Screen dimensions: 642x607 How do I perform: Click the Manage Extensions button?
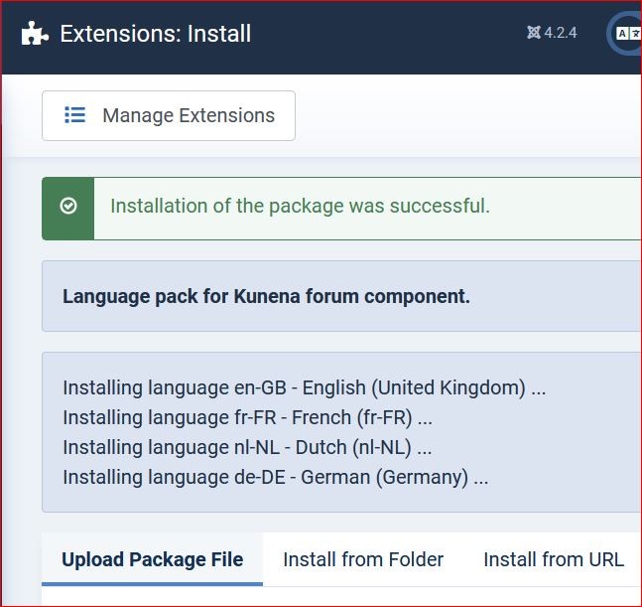click(169, 115)
